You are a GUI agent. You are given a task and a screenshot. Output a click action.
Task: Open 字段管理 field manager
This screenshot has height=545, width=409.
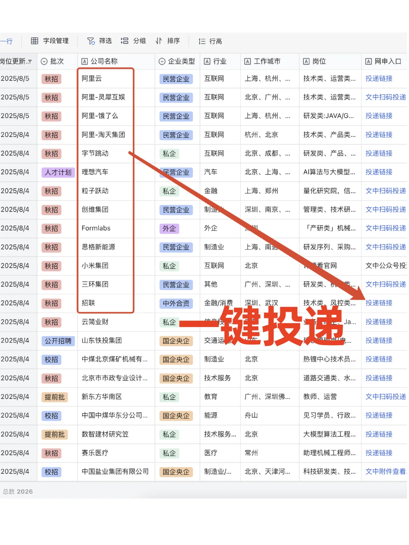[x=50, y=41]
